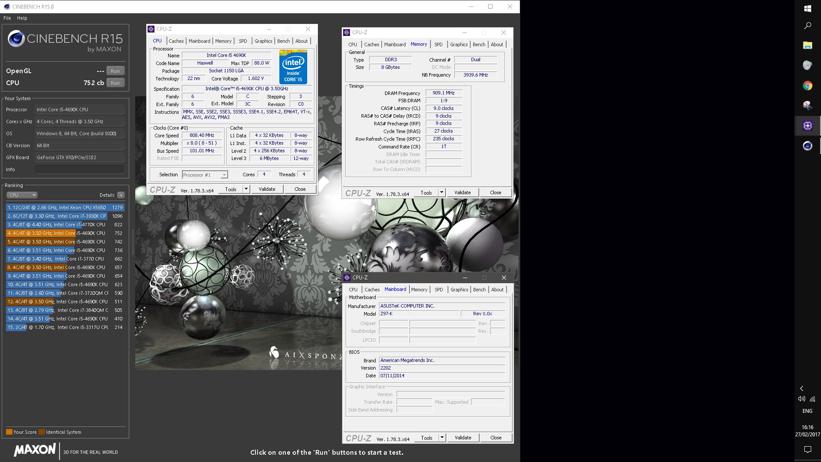The image size is (821, 462).
Task: Click the network Wi-Fi tray icon
Action: 812,399
